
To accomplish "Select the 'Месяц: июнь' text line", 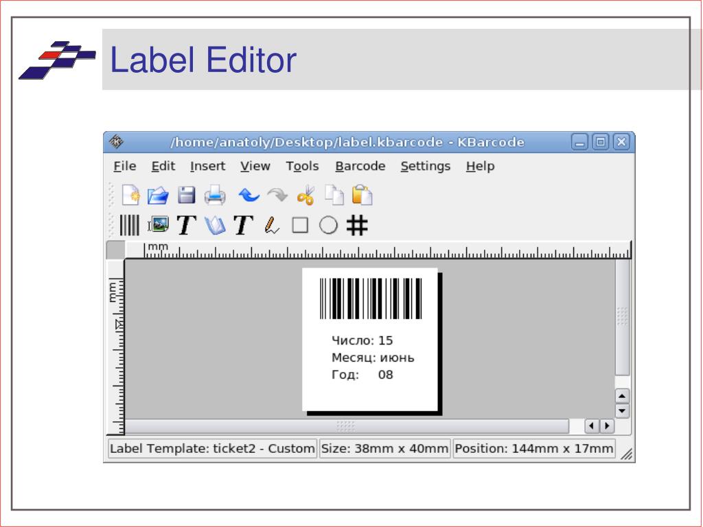I will (x=373, y=358).
